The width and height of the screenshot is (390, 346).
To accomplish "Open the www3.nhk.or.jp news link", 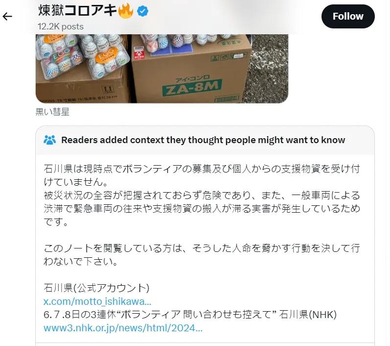I will 123,328.
